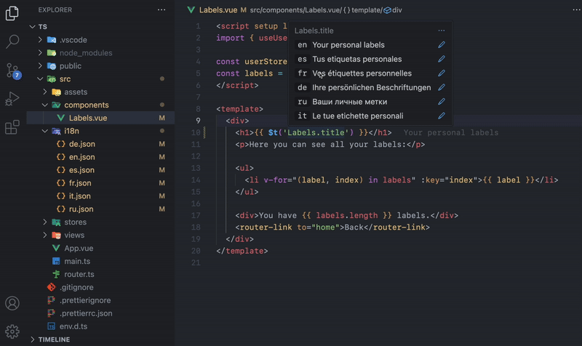Image resolution: width=582 pixels, height=346 pixels.
Task: Expand the views folder
Action: 45,235
